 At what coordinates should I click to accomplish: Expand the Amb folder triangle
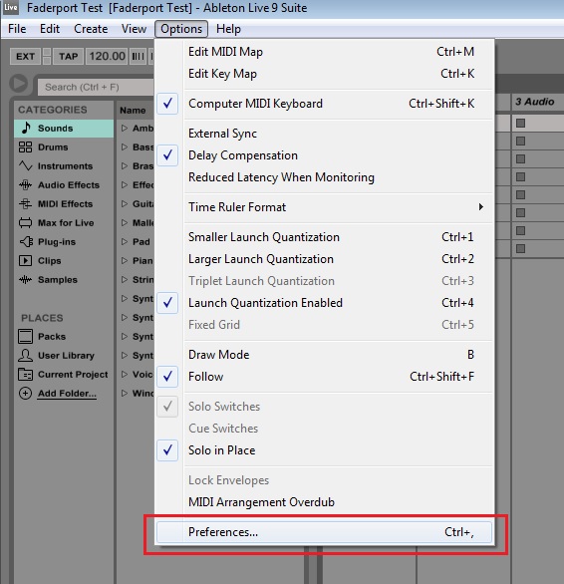click(125, 129)
